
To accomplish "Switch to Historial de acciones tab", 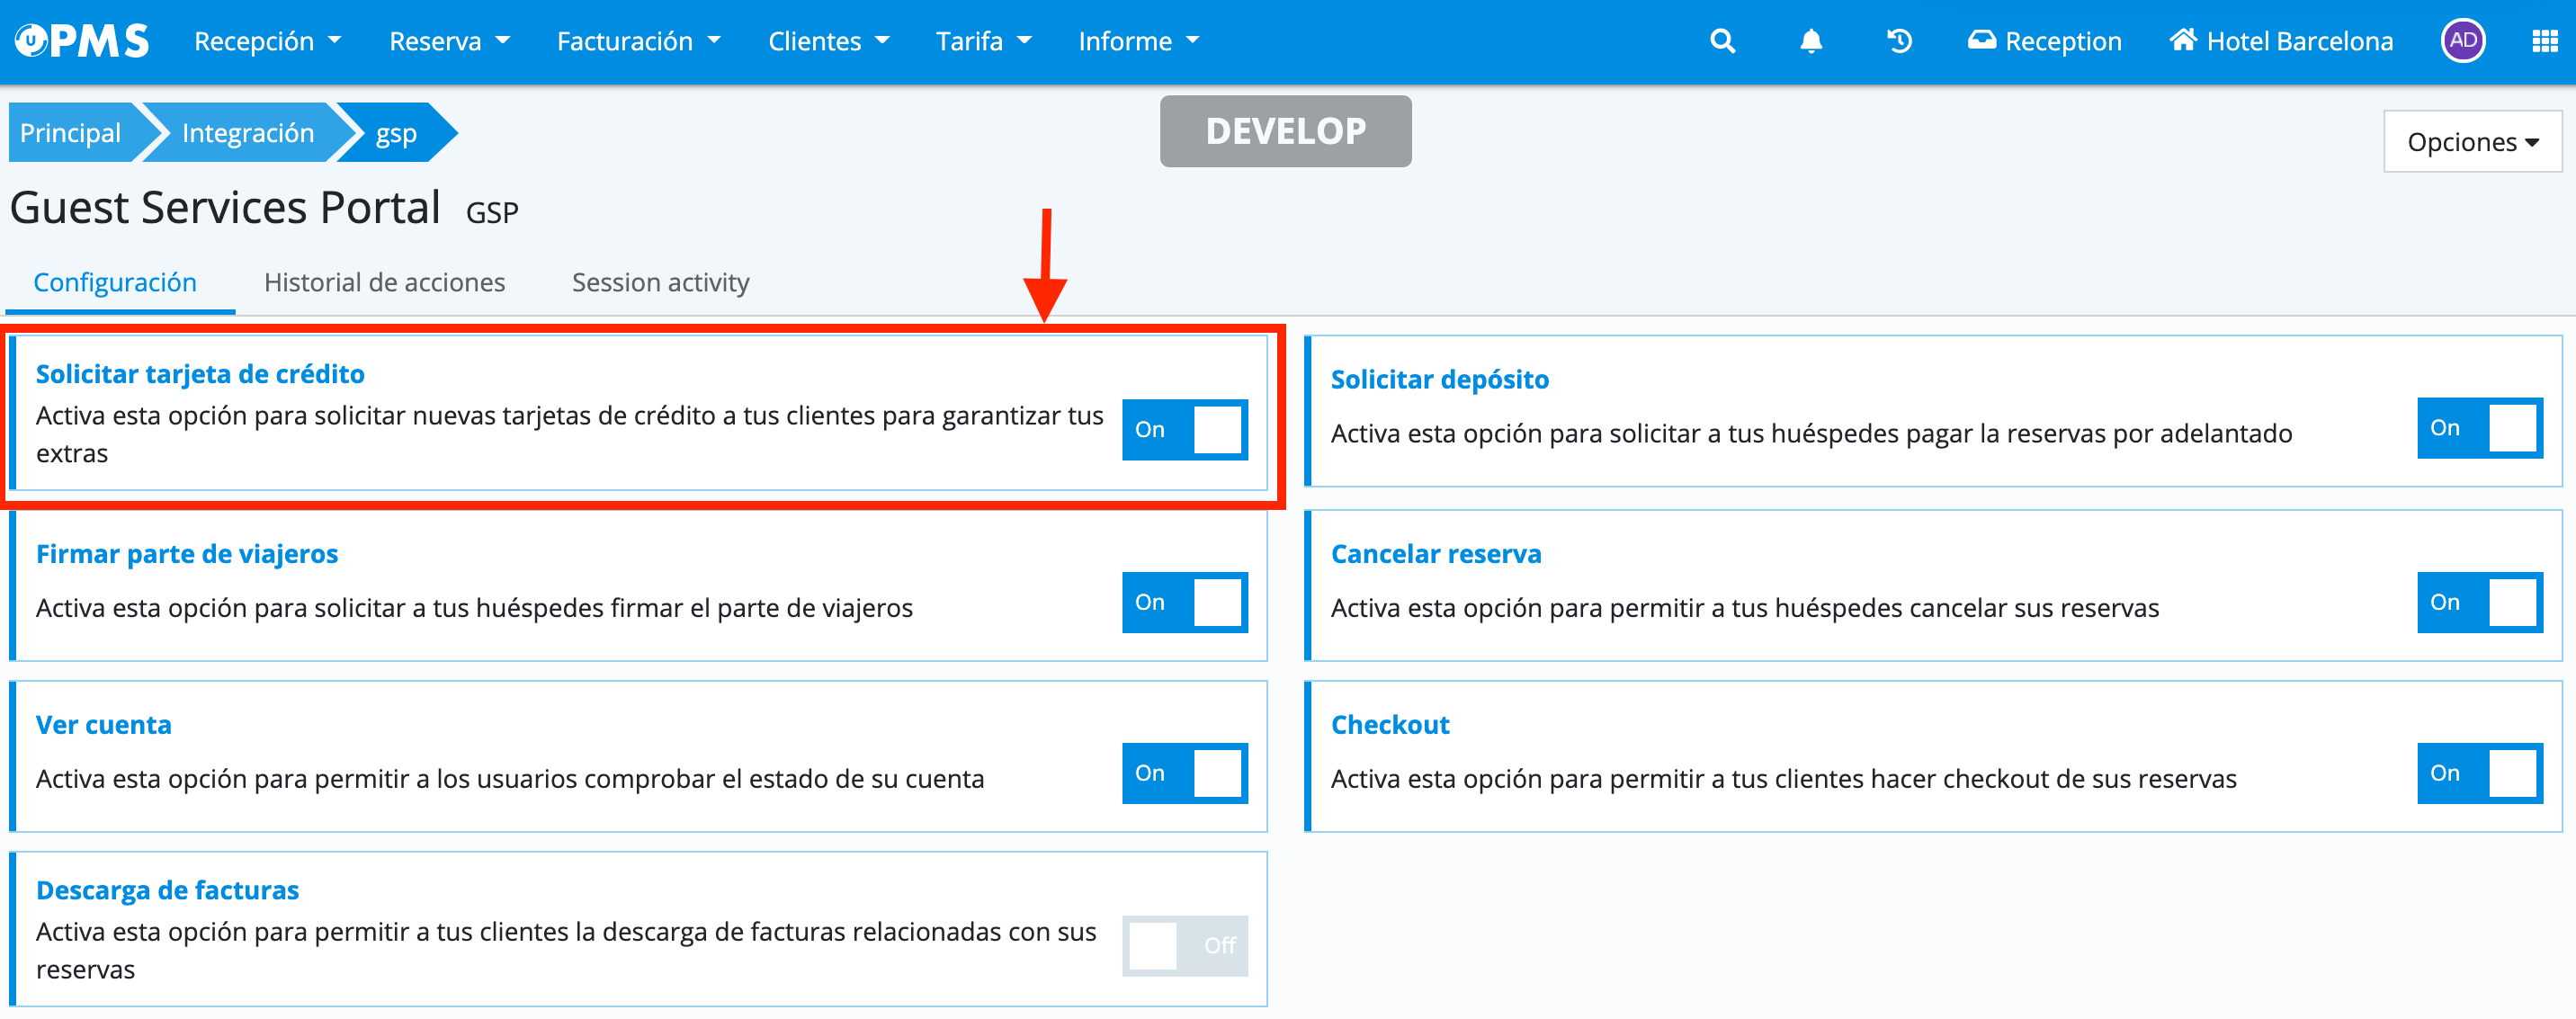I will (x=384, y=283).
